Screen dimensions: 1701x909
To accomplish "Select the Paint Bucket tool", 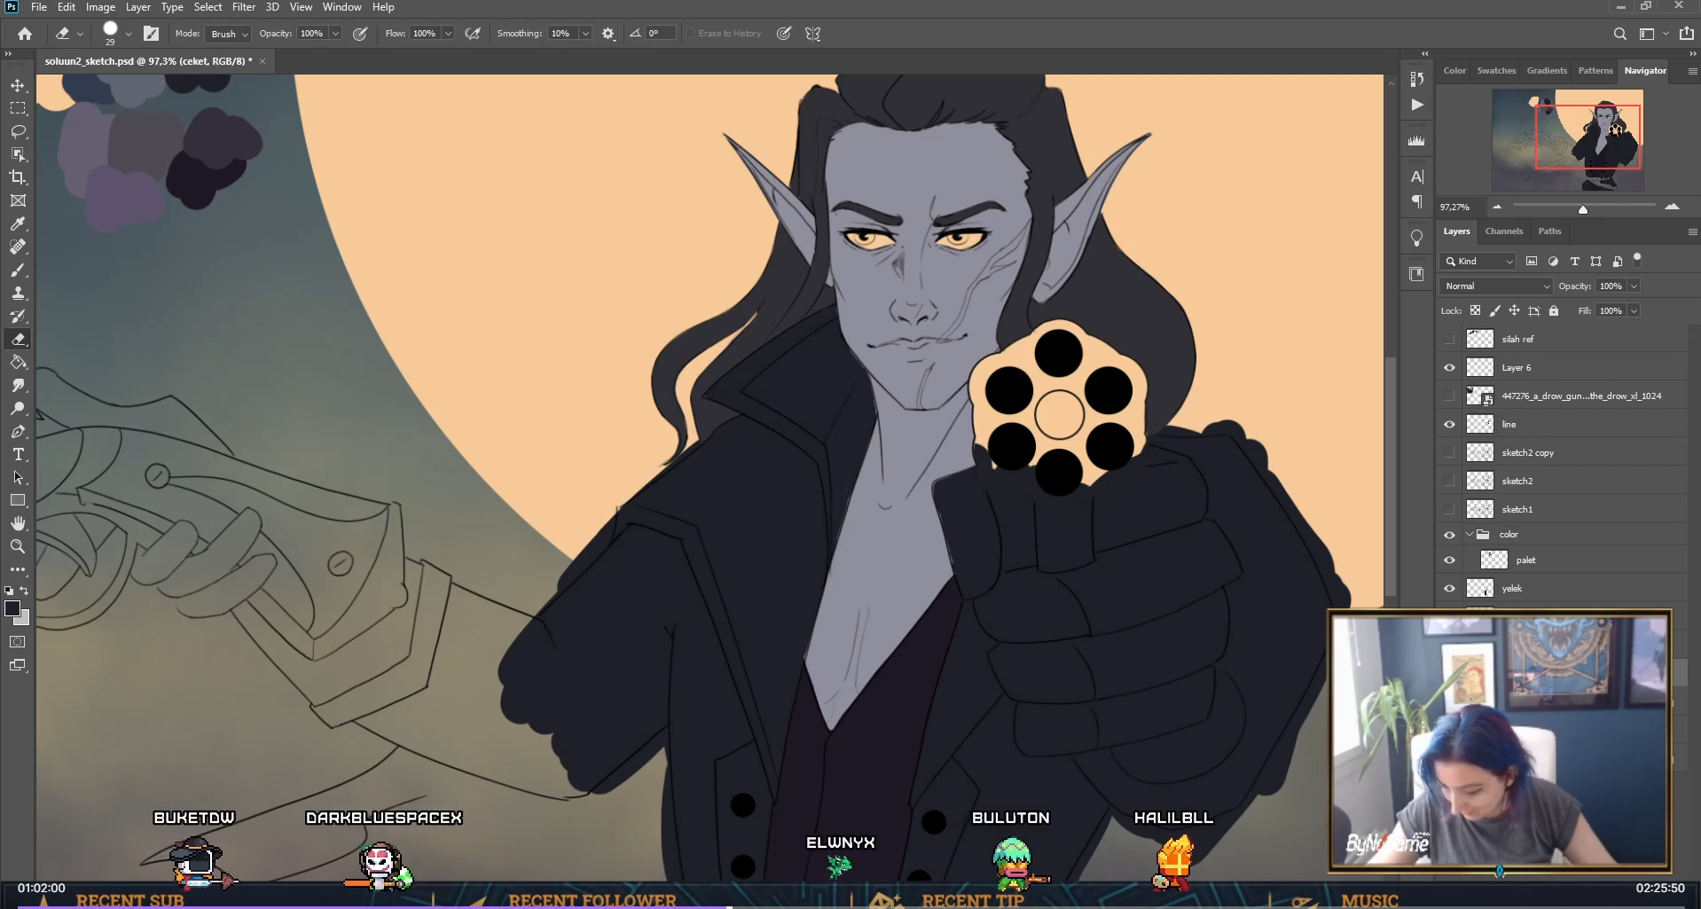I will click(18, 362).
